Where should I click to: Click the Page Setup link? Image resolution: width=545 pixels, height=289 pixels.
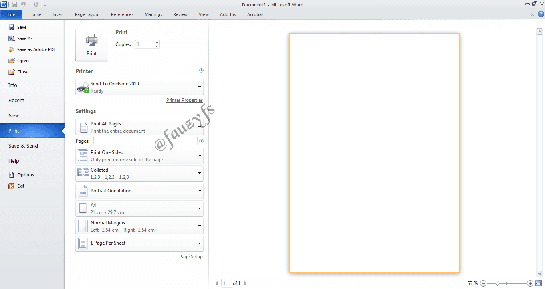coord(191,256)
